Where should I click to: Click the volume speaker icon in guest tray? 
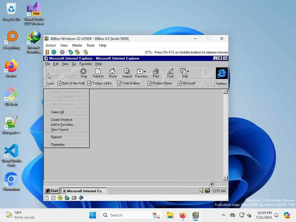202,191
